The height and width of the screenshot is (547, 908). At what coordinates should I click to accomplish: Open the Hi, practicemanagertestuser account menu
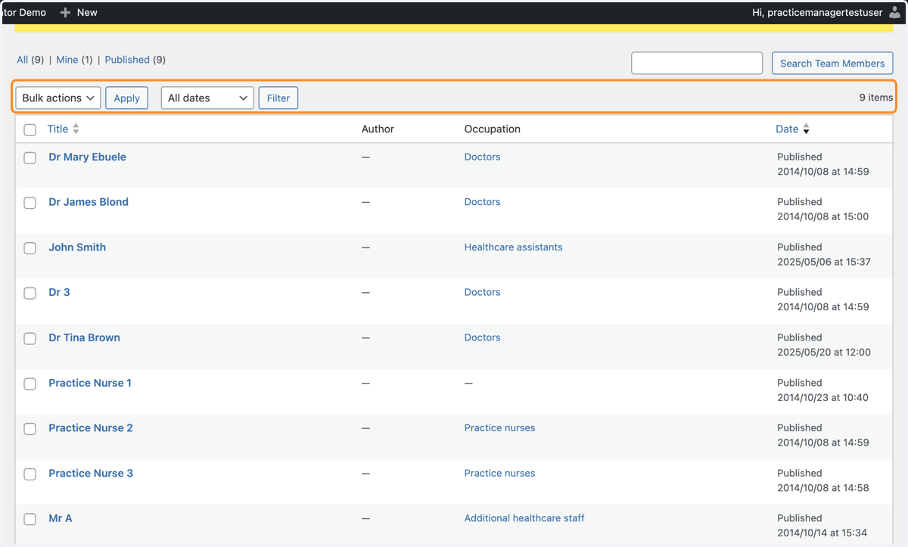pyautogui.click(x=826, y=12)
